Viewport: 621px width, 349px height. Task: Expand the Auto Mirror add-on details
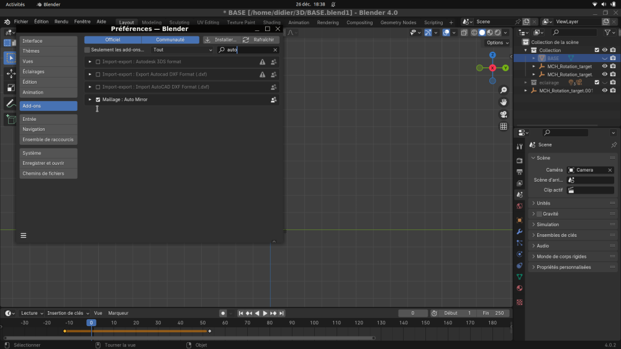(90, 99)
